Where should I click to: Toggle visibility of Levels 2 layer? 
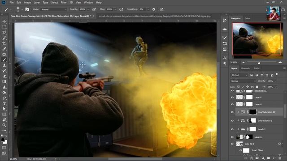click(x=232, y=129)
